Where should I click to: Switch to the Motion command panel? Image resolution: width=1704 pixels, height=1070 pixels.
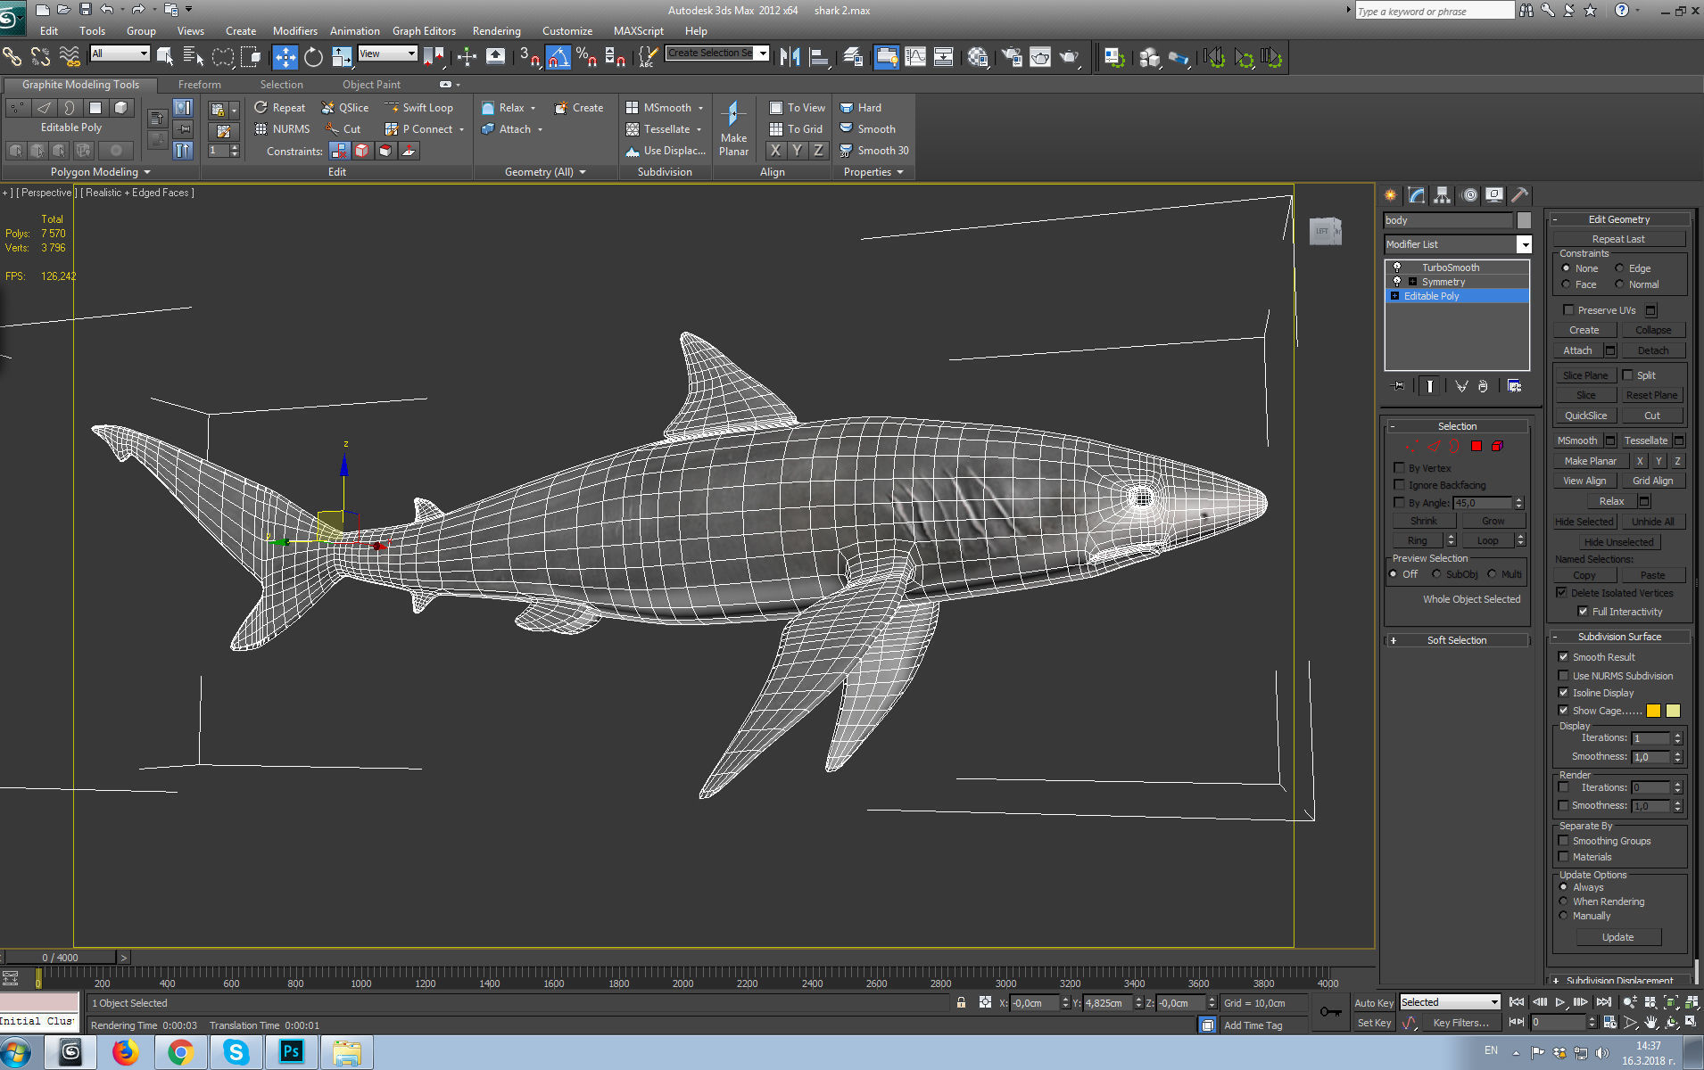click(1469, 195)
